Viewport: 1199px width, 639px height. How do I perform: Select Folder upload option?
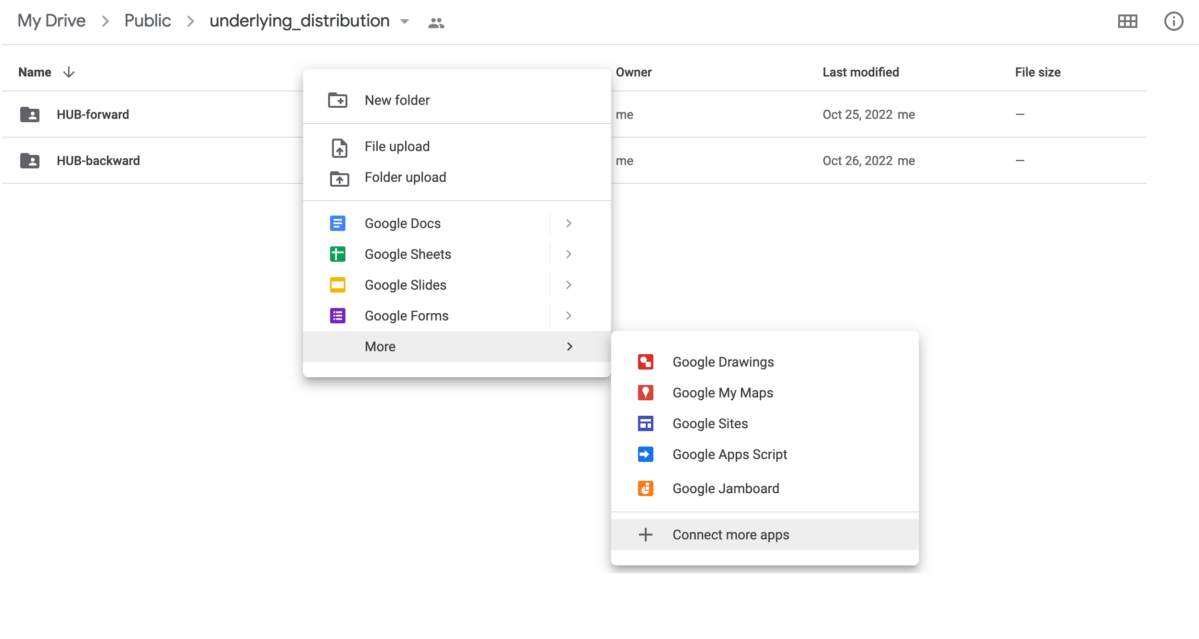click(405, 177)
